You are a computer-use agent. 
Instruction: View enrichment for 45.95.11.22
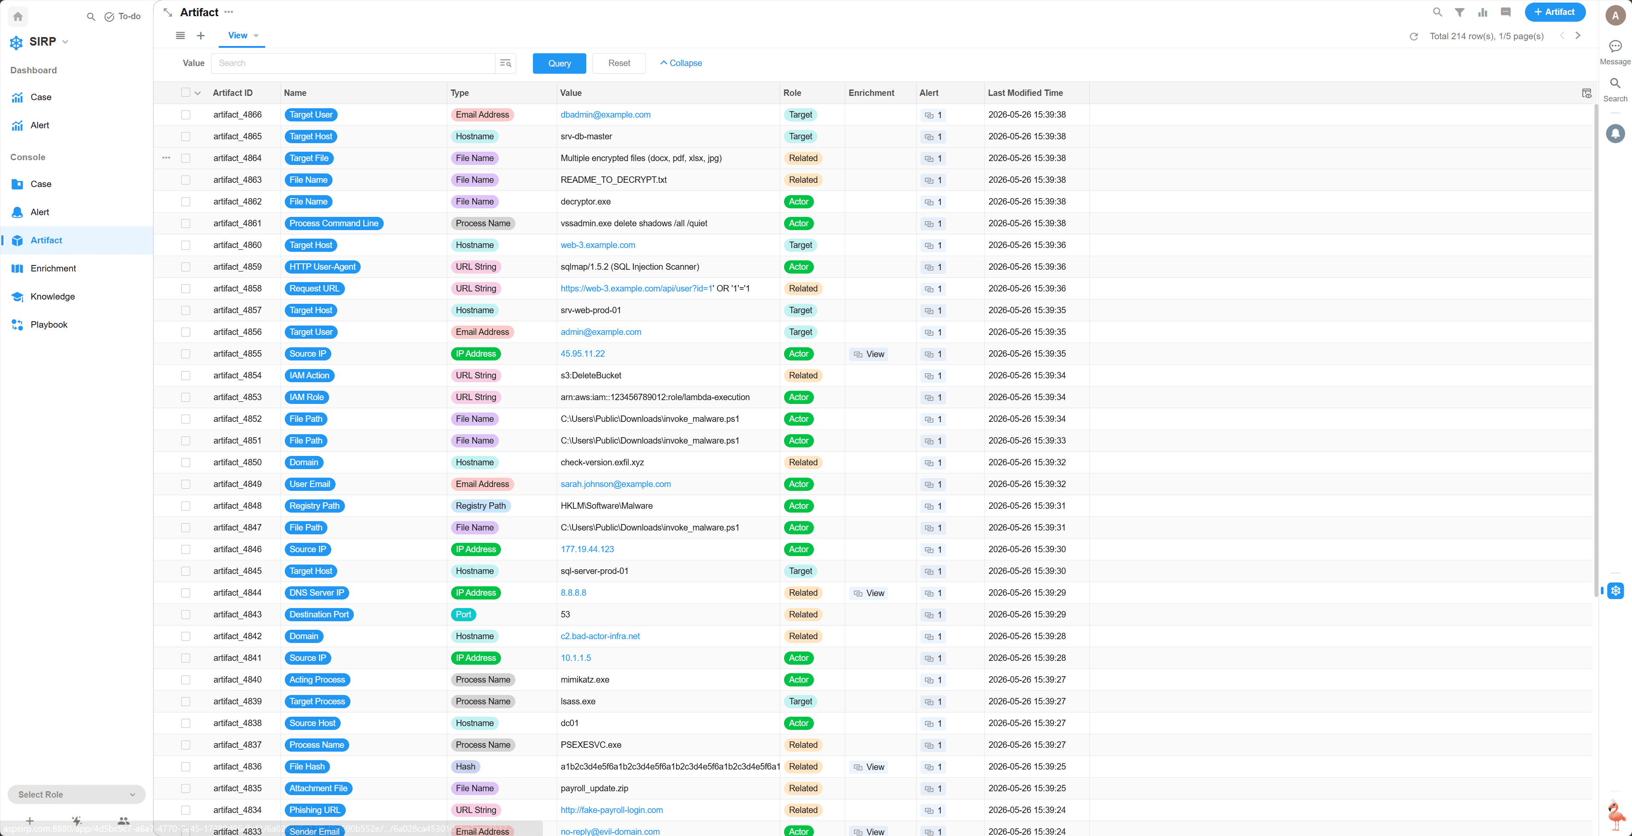pyautogui.click(x=868, y=354)
